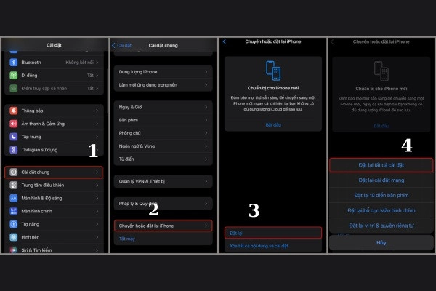The width and height of the screenshot is (436, 291).
Task: Tap the red Thông báo notifications icon
Action: 13,111
